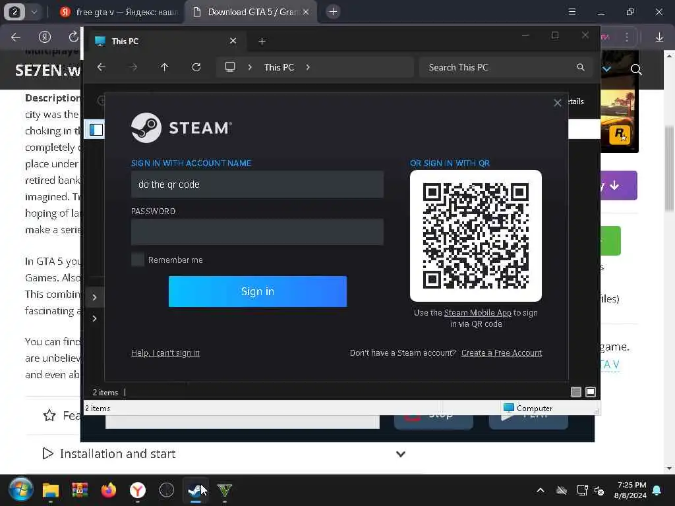Go forward in This PC explorer window
This screenshot has height=506, width=675.
pos(133,67)
